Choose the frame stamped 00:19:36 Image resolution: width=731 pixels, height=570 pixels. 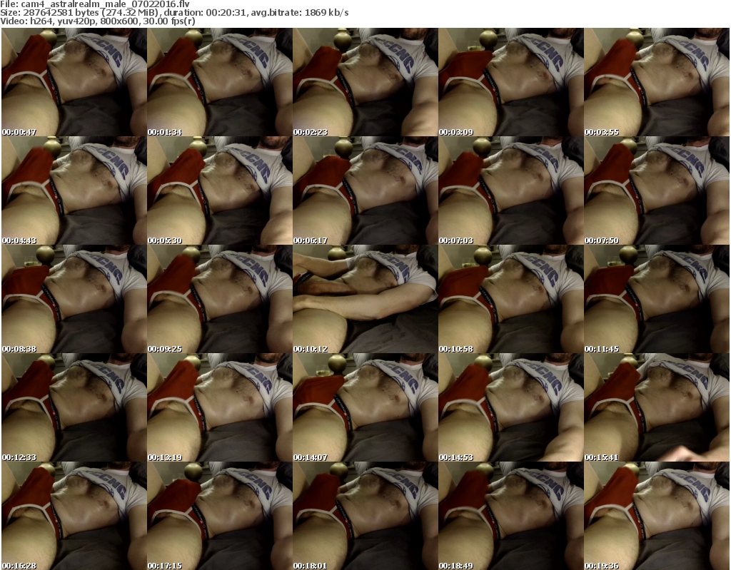(657, 516)
